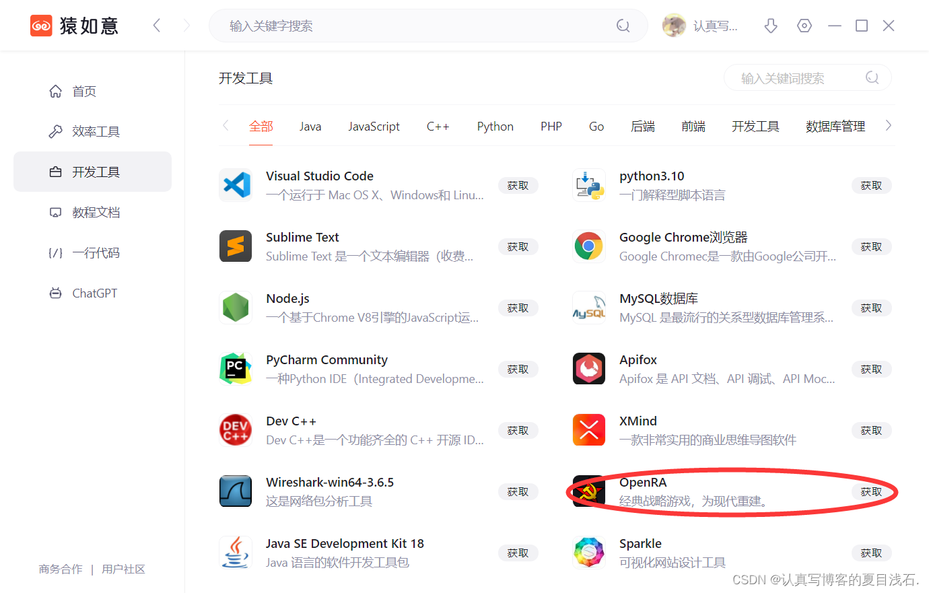Select the 后端 tab
Viewport: 929px width, 593px height.
643,127
